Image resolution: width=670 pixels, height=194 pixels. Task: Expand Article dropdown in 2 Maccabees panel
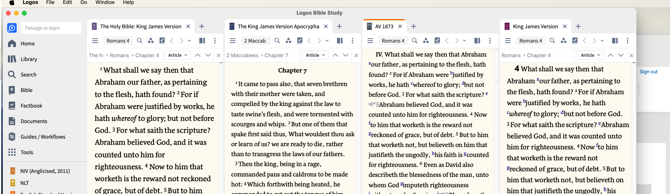coord(316,55)
